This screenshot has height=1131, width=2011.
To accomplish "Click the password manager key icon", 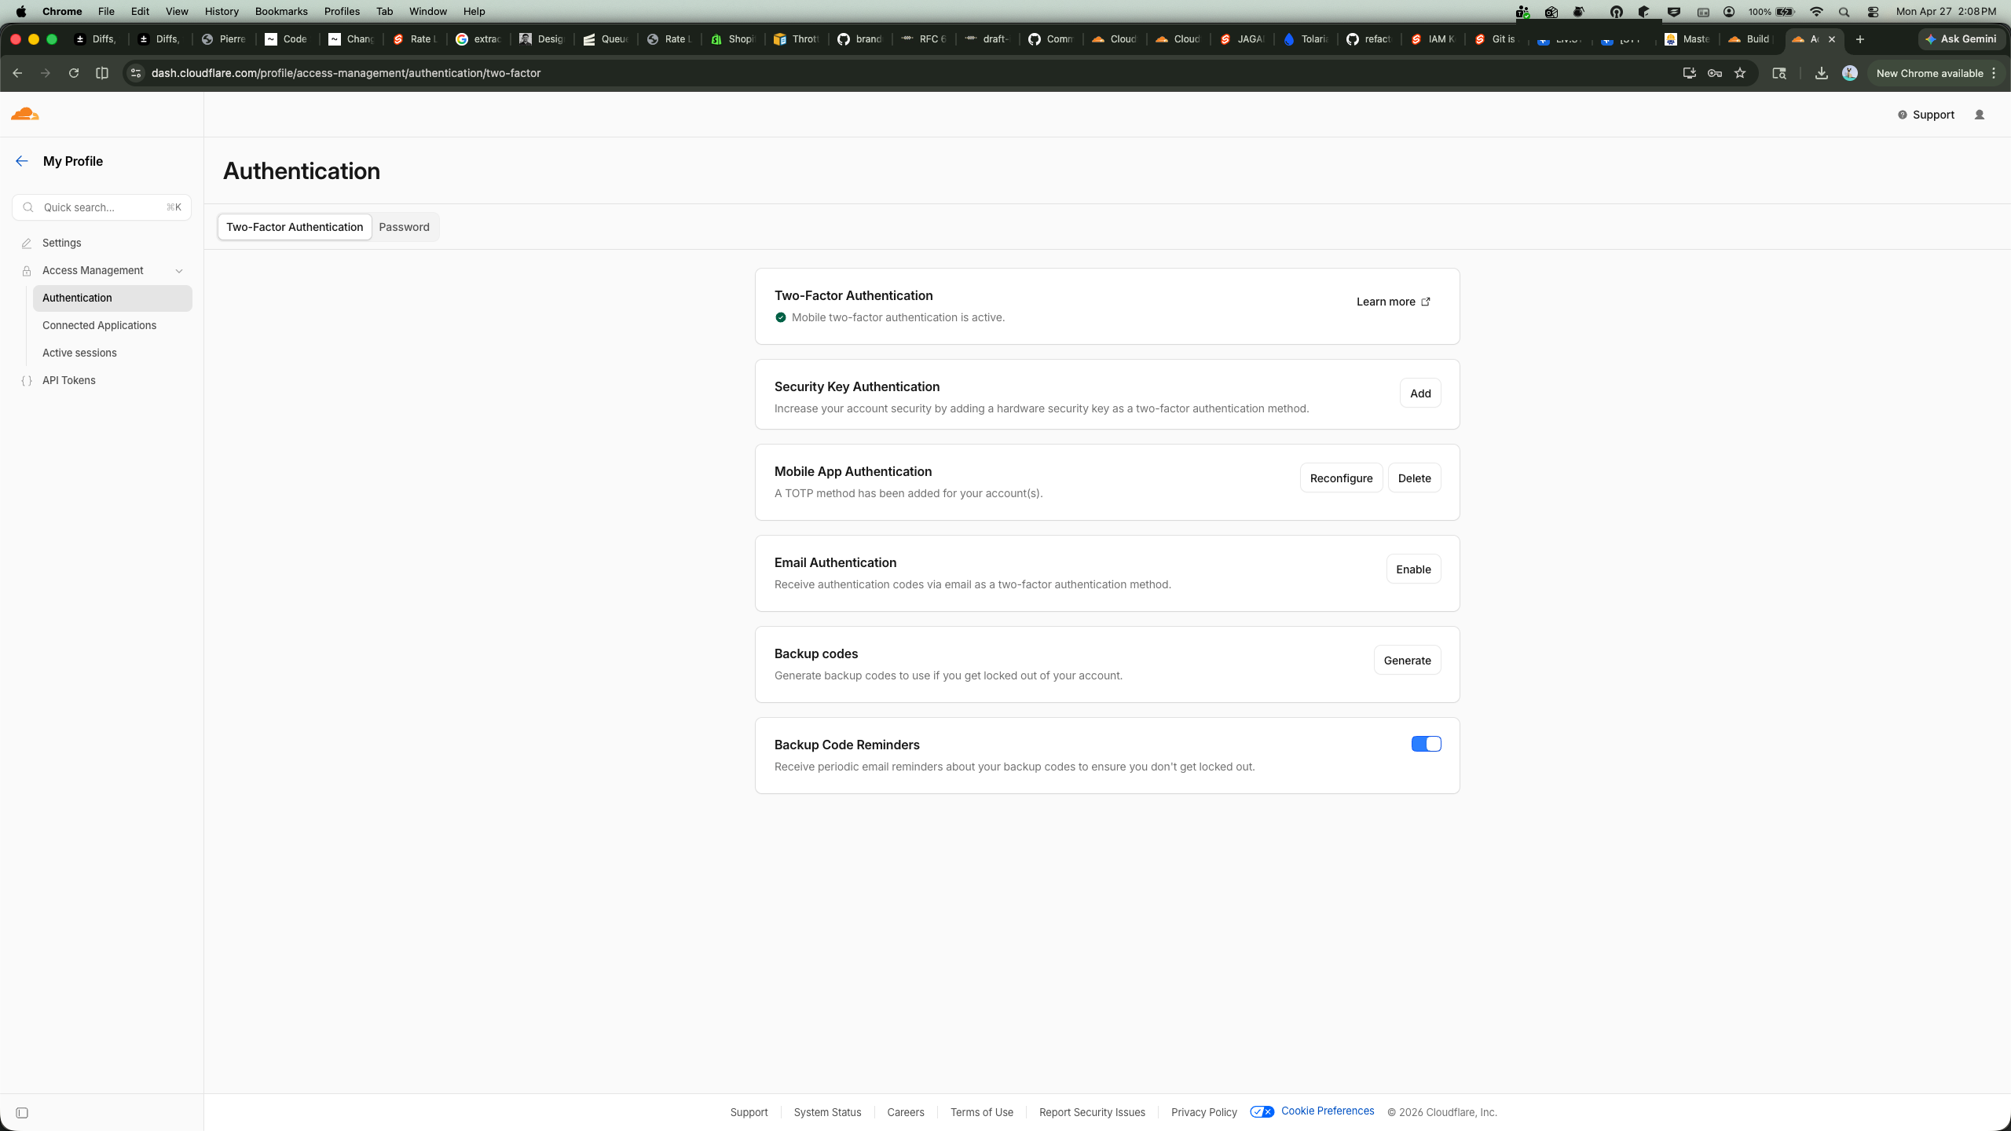I will [1716, 72].
